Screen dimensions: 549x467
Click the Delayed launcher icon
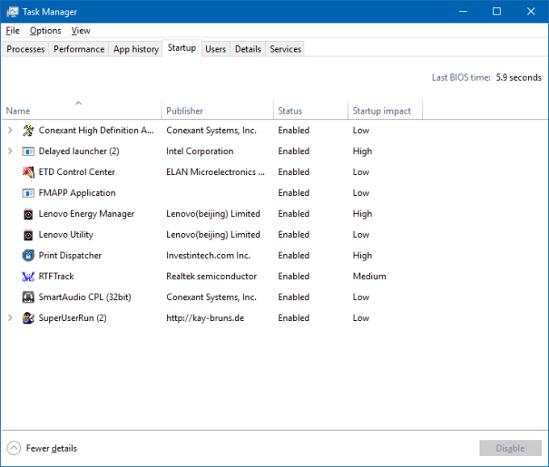point(28,152)
